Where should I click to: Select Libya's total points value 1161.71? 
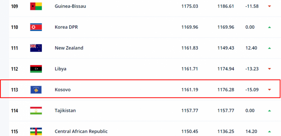click(190, 69)
